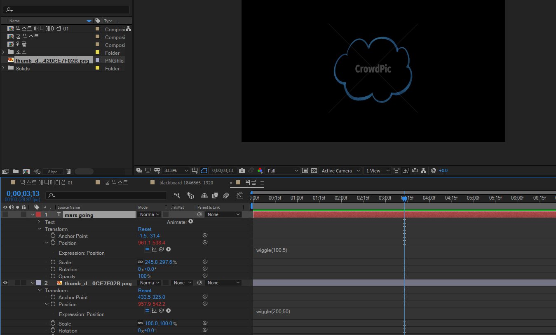Click Always Preview This View icon
The height and width of the screenshot is (335, 556).
(x=139, y=170)
